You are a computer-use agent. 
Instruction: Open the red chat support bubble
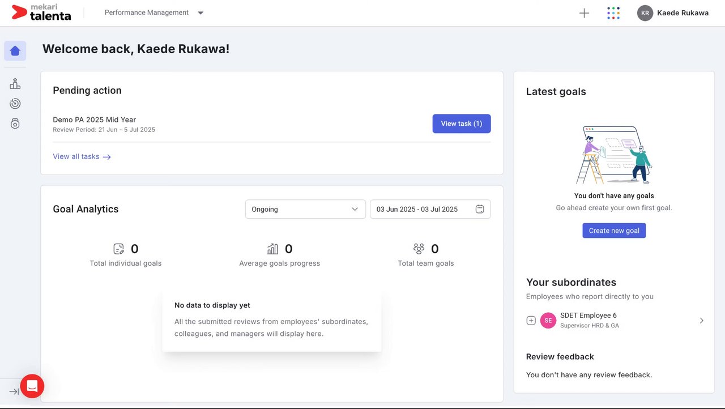tap(32, 386)
